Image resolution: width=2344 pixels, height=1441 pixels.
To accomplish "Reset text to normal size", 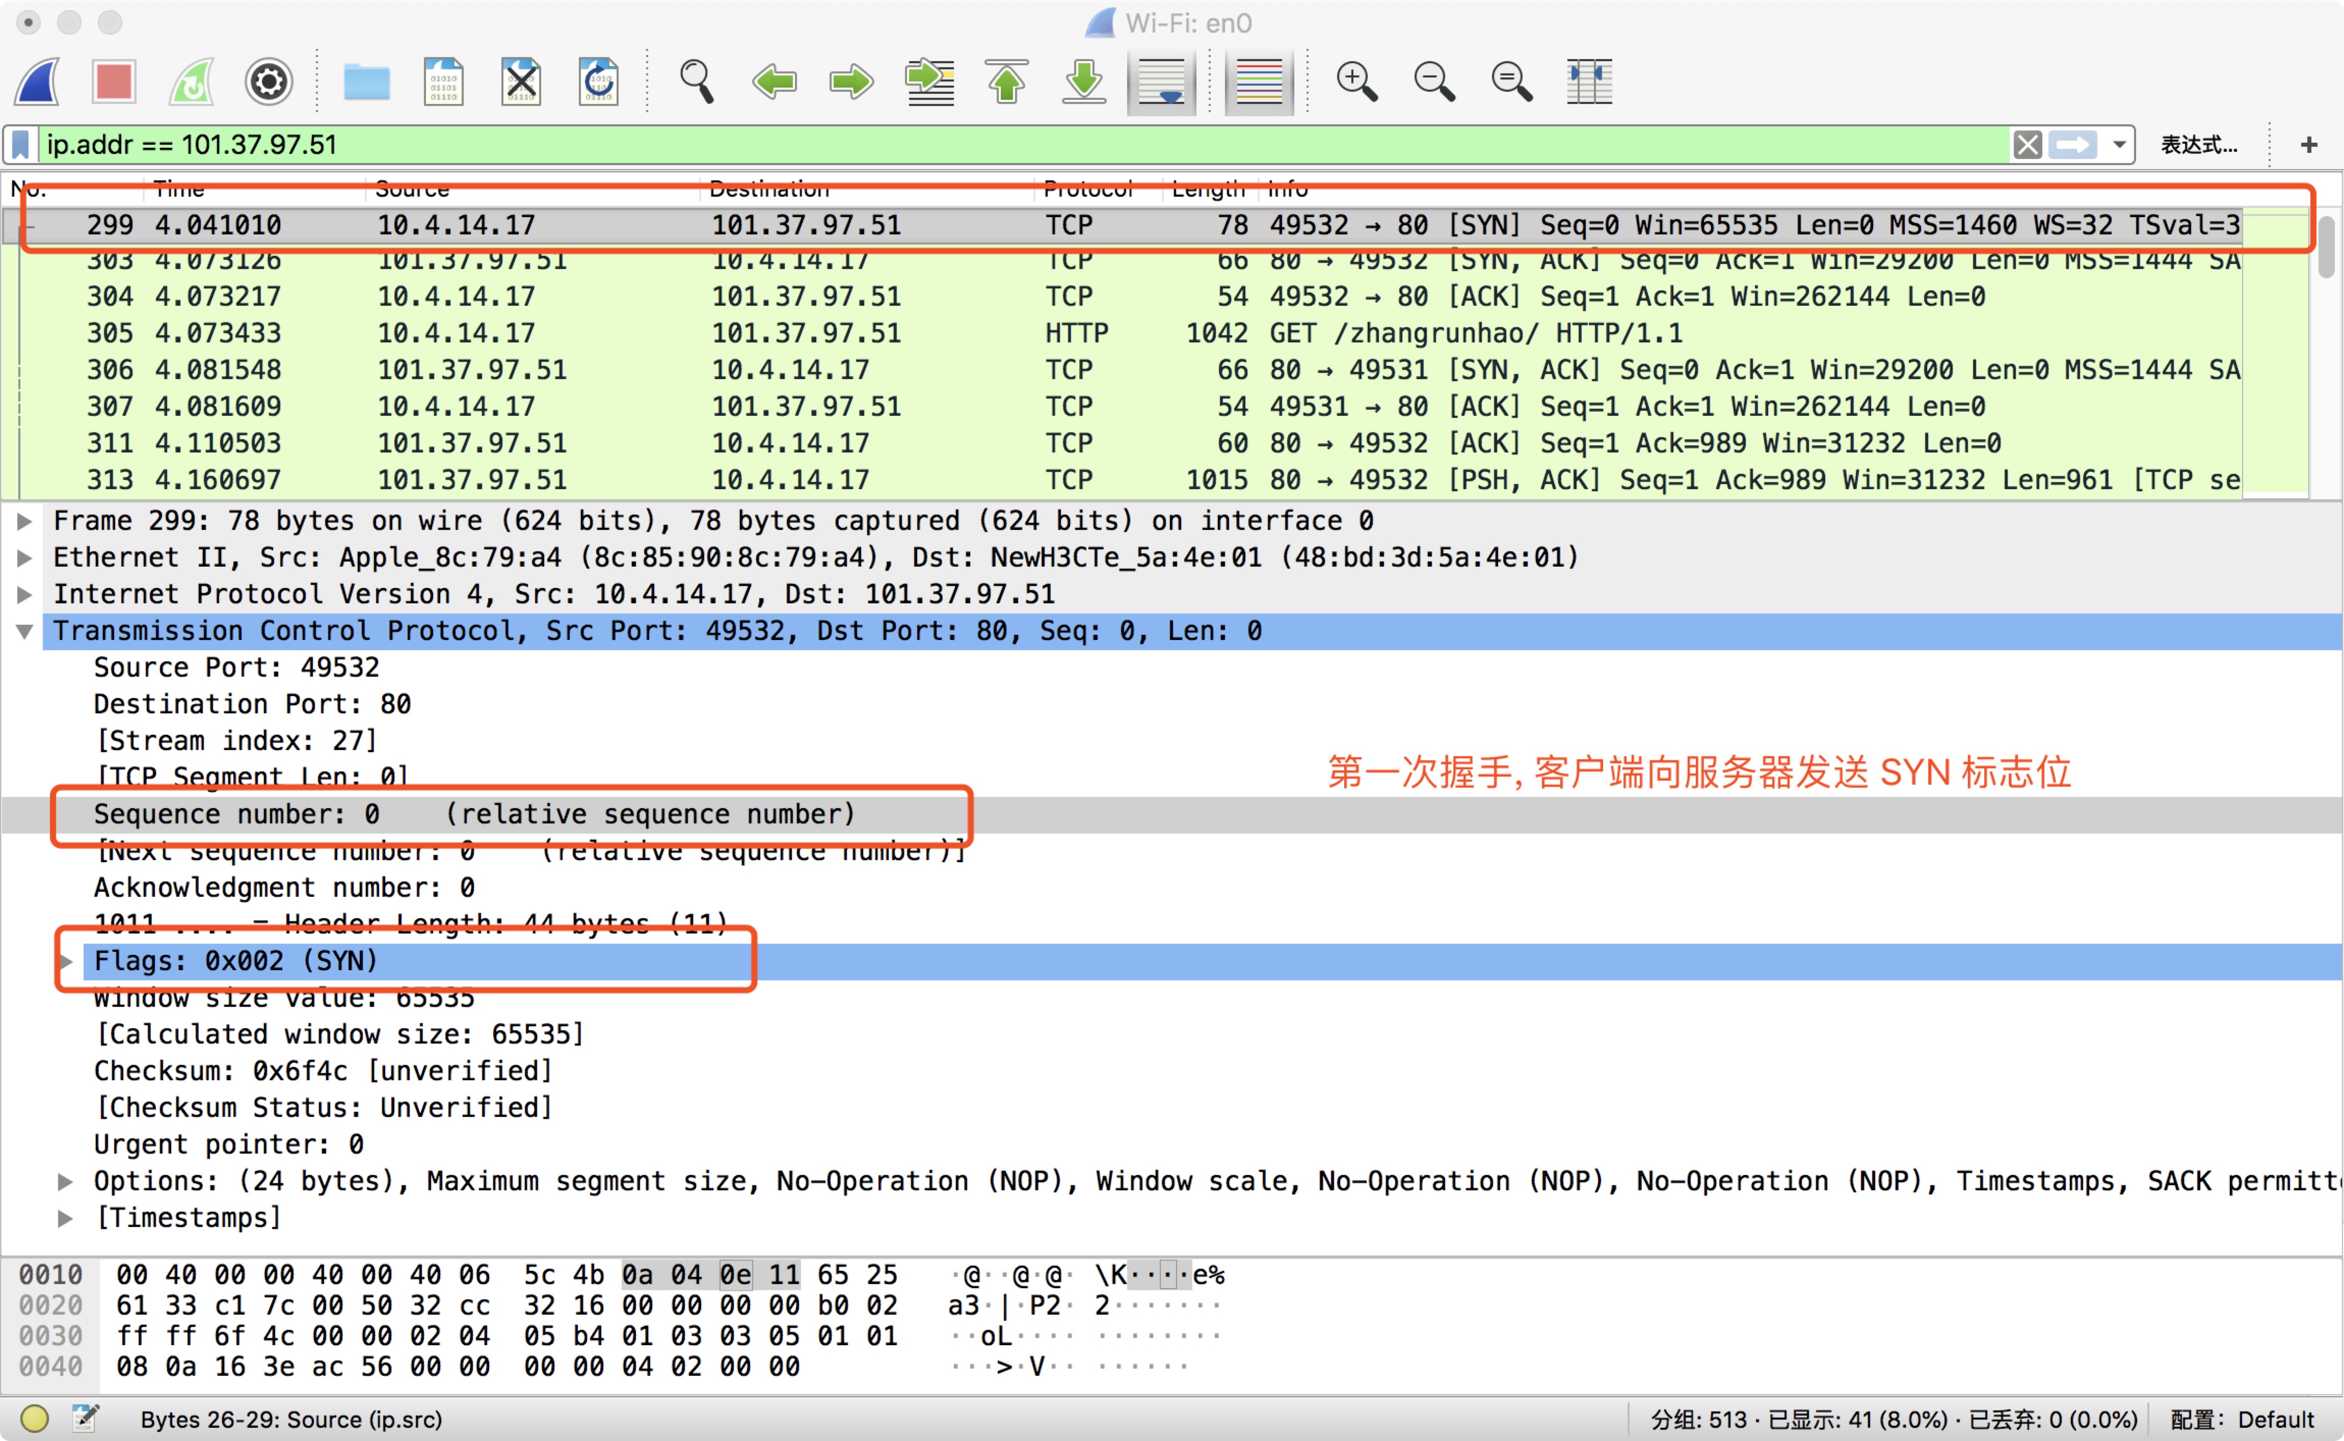I will click(x=1511, y=82).
